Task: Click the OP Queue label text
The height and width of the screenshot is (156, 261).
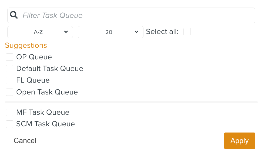Action: 34,57
